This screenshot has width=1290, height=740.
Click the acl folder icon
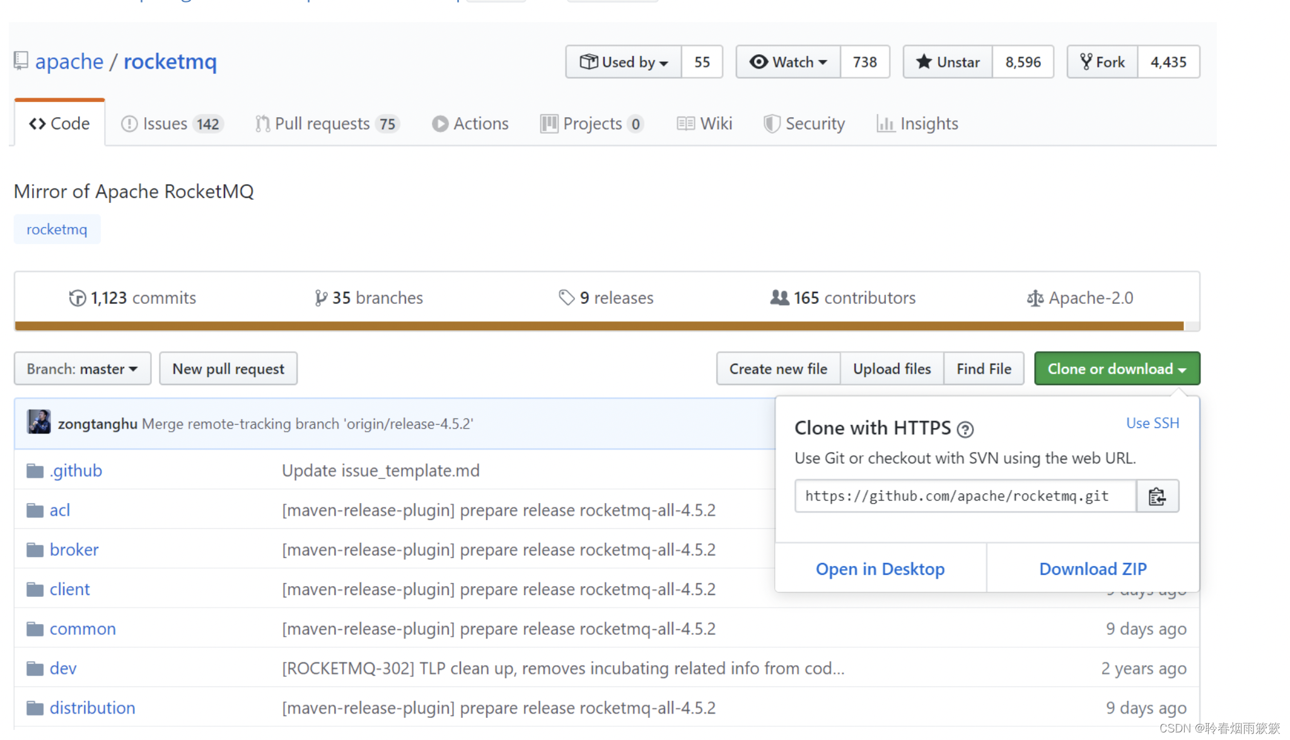pyautogui.click(x=35, y=511)
